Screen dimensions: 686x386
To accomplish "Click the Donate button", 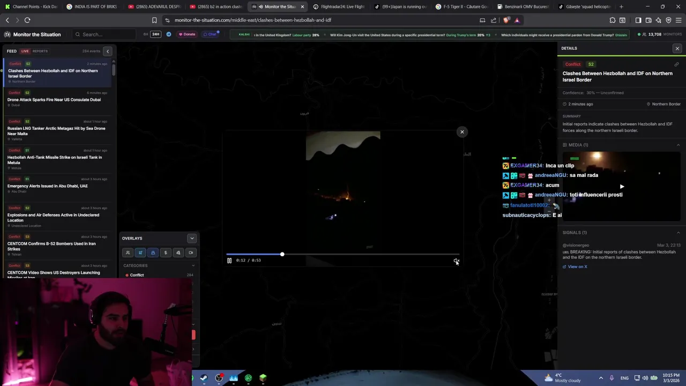I will click(x=188, y=34).
